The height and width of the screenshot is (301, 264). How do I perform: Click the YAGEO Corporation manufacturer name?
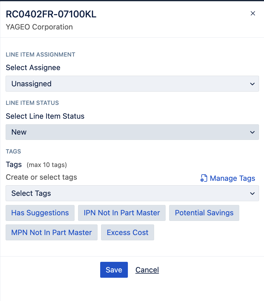tap(39, 27)
